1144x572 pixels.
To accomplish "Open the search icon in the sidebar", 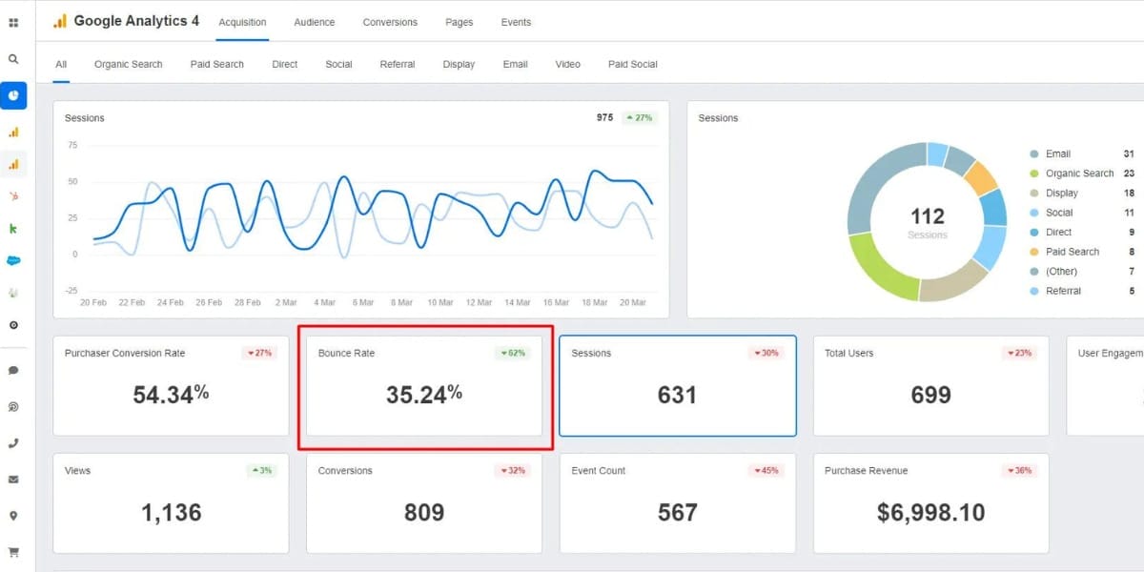I will coord(13,57).
